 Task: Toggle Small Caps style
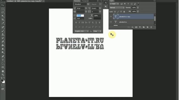[86, 23]
